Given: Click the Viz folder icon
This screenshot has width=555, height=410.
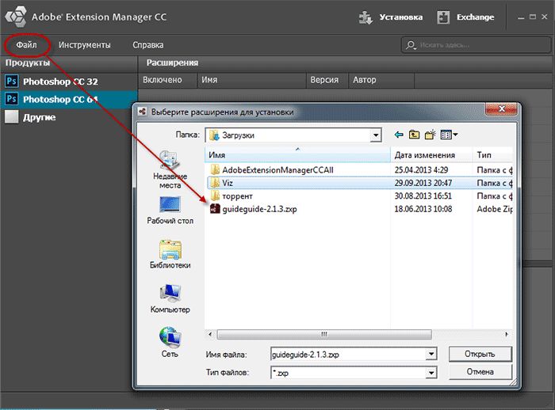Looking at the screenshot, I should (x=215, y=183).
